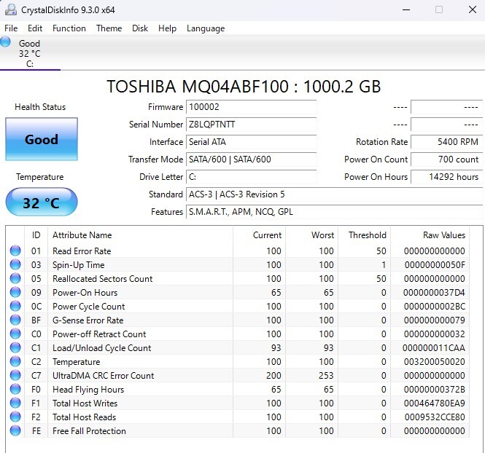Screen dimensions: 485x453
Task: Click the status orb for G-Sense Error Rate
Action: [15, 320]
